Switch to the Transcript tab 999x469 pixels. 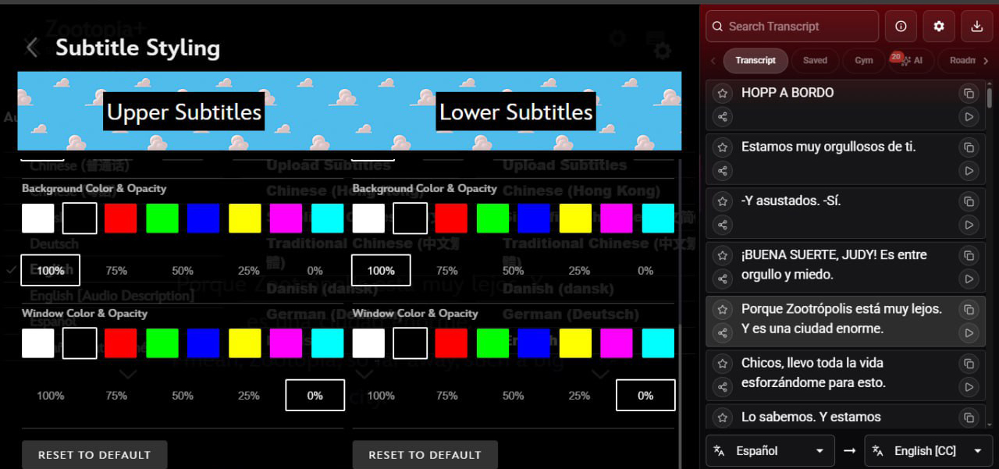coord(755,60)
